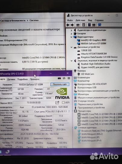Collapse Звуковые, игровые и видеоустройства node
The width and height of the screenshot is (122, 164).
coord(71,61)
